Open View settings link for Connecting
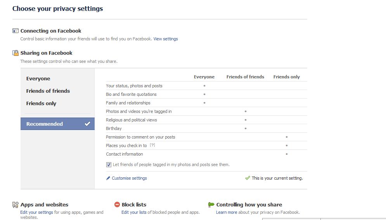The height and width of the screenshot is (220, 386). pyautogui.click(x=165, y=39)
